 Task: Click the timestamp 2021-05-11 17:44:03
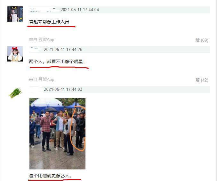[63, 90]
